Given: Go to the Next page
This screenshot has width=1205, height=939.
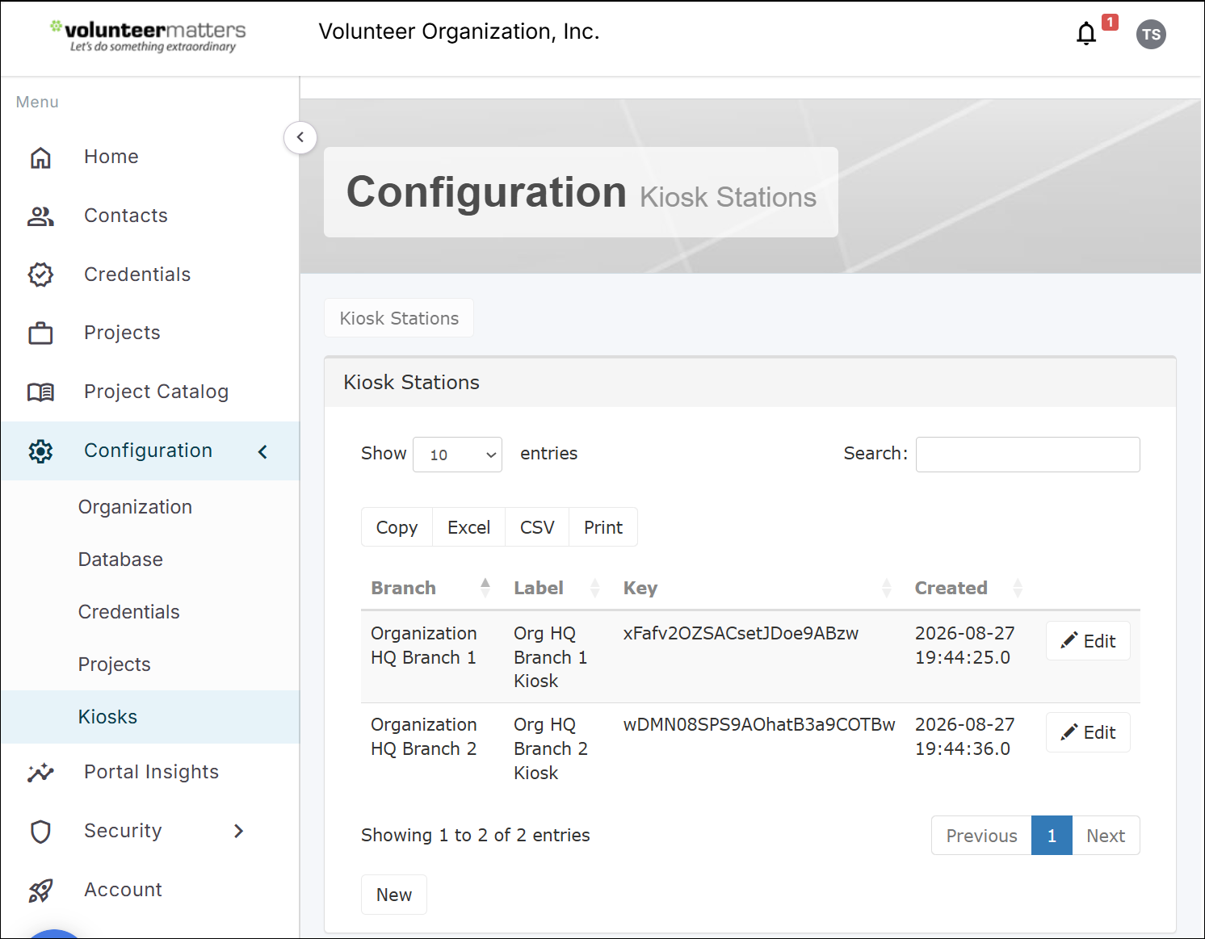Looking at the screenshot, I should coord(1106,836).
